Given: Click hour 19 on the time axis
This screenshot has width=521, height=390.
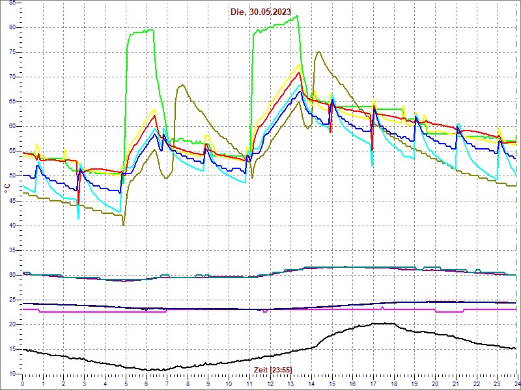Looking at the screenshot, I should 414,382.
